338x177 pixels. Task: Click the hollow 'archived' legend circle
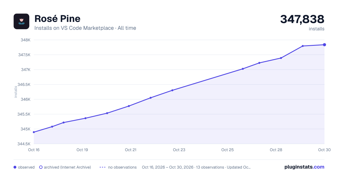41,167
